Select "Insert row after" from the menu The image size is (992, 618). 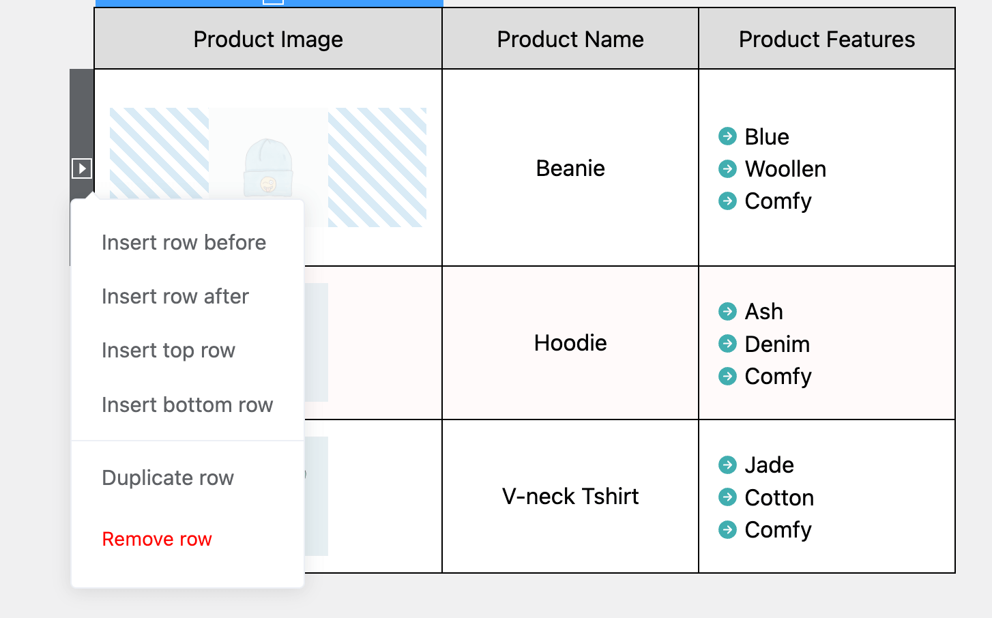point(175,296)
